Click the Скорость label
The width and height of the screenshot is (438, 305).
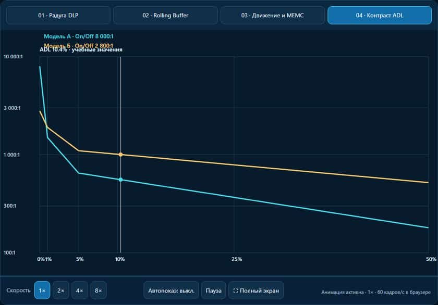pos(18,290)
